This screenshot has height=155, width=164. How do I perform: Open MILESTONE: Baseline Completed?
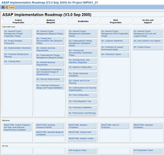click(x=82, y=126)
